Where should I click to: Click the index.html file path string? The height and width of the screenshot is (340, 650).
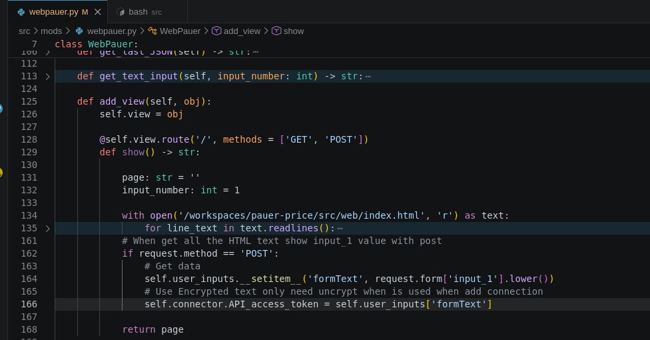pyautogui.click(x=302, y=215)
